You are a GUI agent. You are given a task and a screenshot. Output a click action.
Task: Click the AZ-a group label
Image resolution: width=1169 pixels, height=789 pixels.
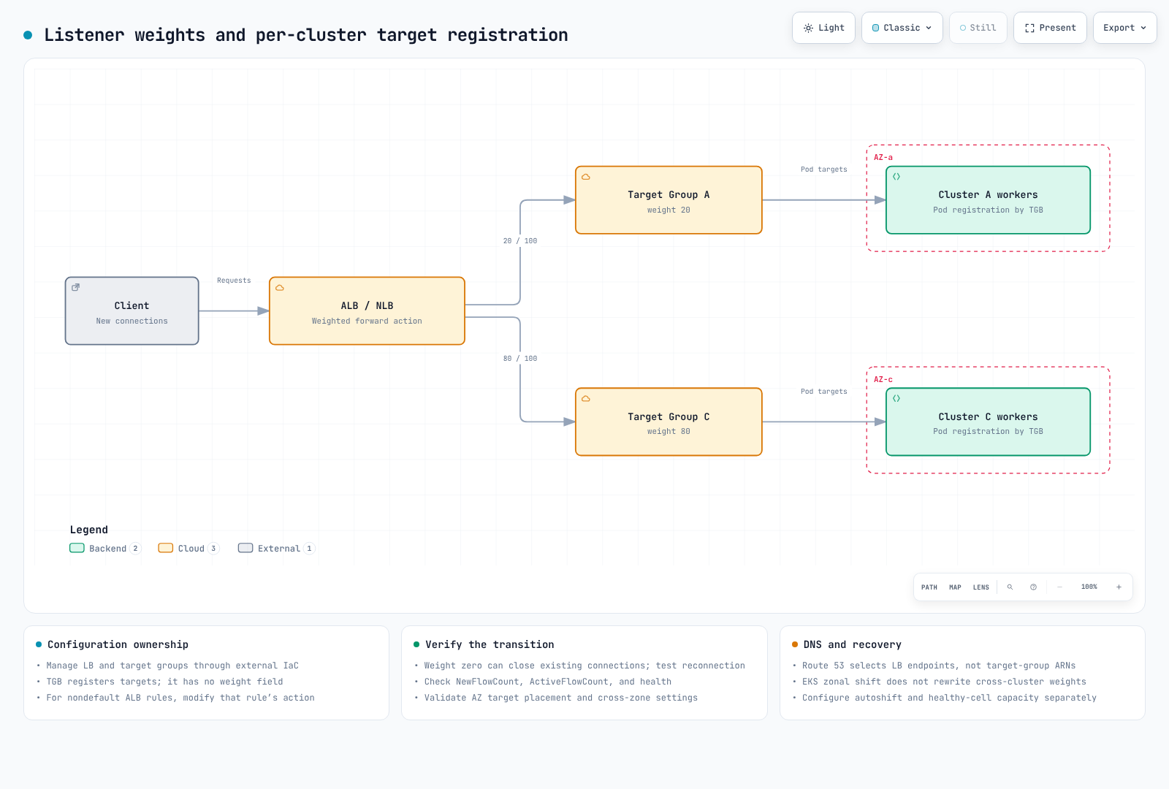[883, 158]
